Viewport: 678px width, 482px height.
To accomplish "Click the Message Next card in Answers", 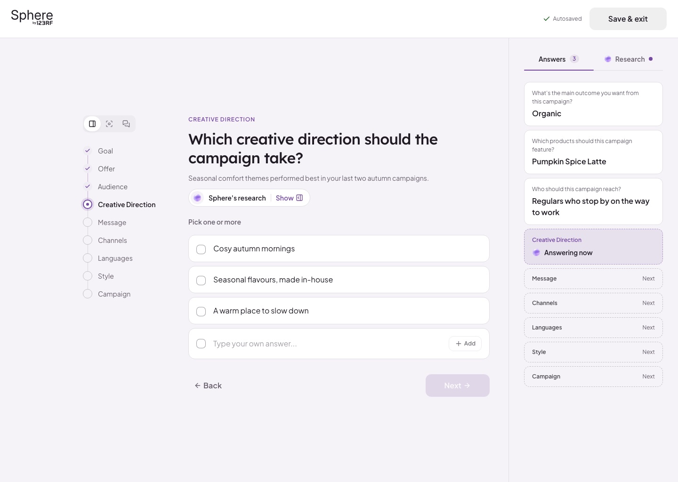I will pos(593,279).
